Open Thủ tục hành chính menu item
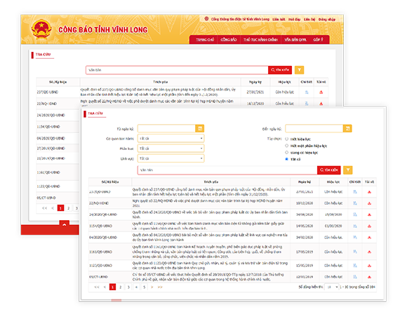The height and width of the screenshot is (321, 400). (x=260, y=39)
